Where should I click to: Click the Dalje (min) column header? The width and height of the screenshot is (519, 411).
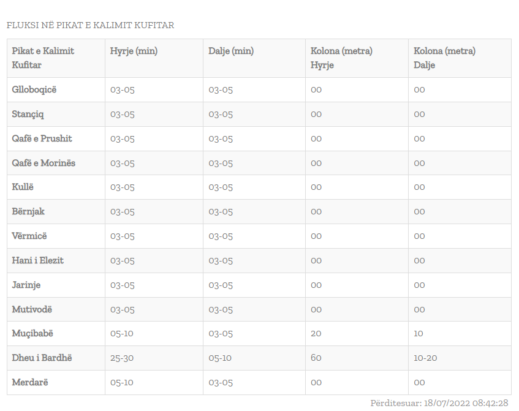point(231,51)
